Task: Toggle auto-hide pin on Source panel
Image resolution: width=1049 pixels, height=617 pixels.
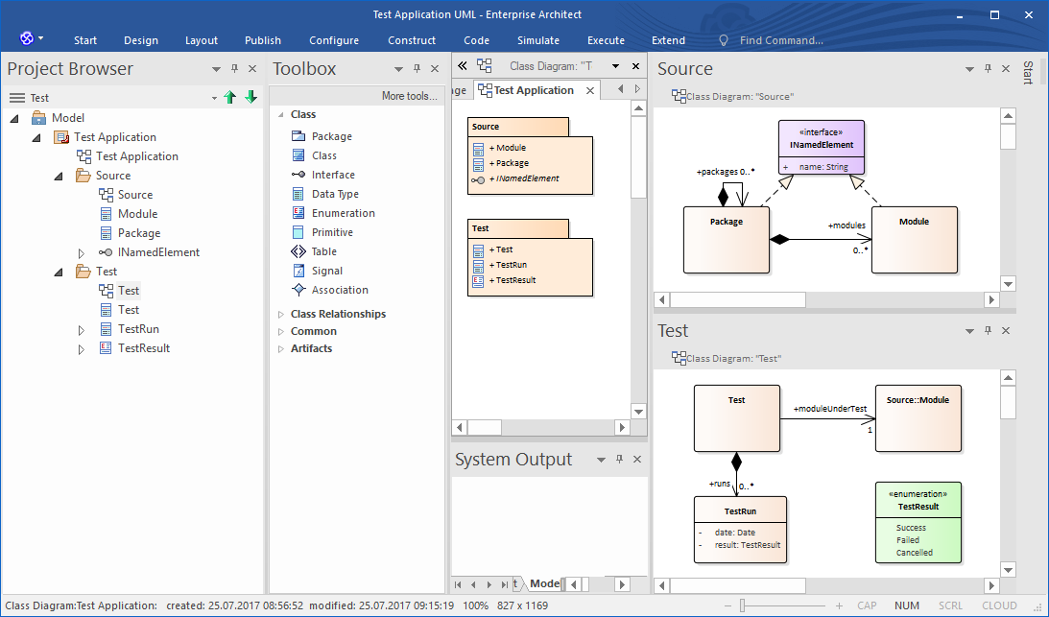Action: [x=987, y=69]
